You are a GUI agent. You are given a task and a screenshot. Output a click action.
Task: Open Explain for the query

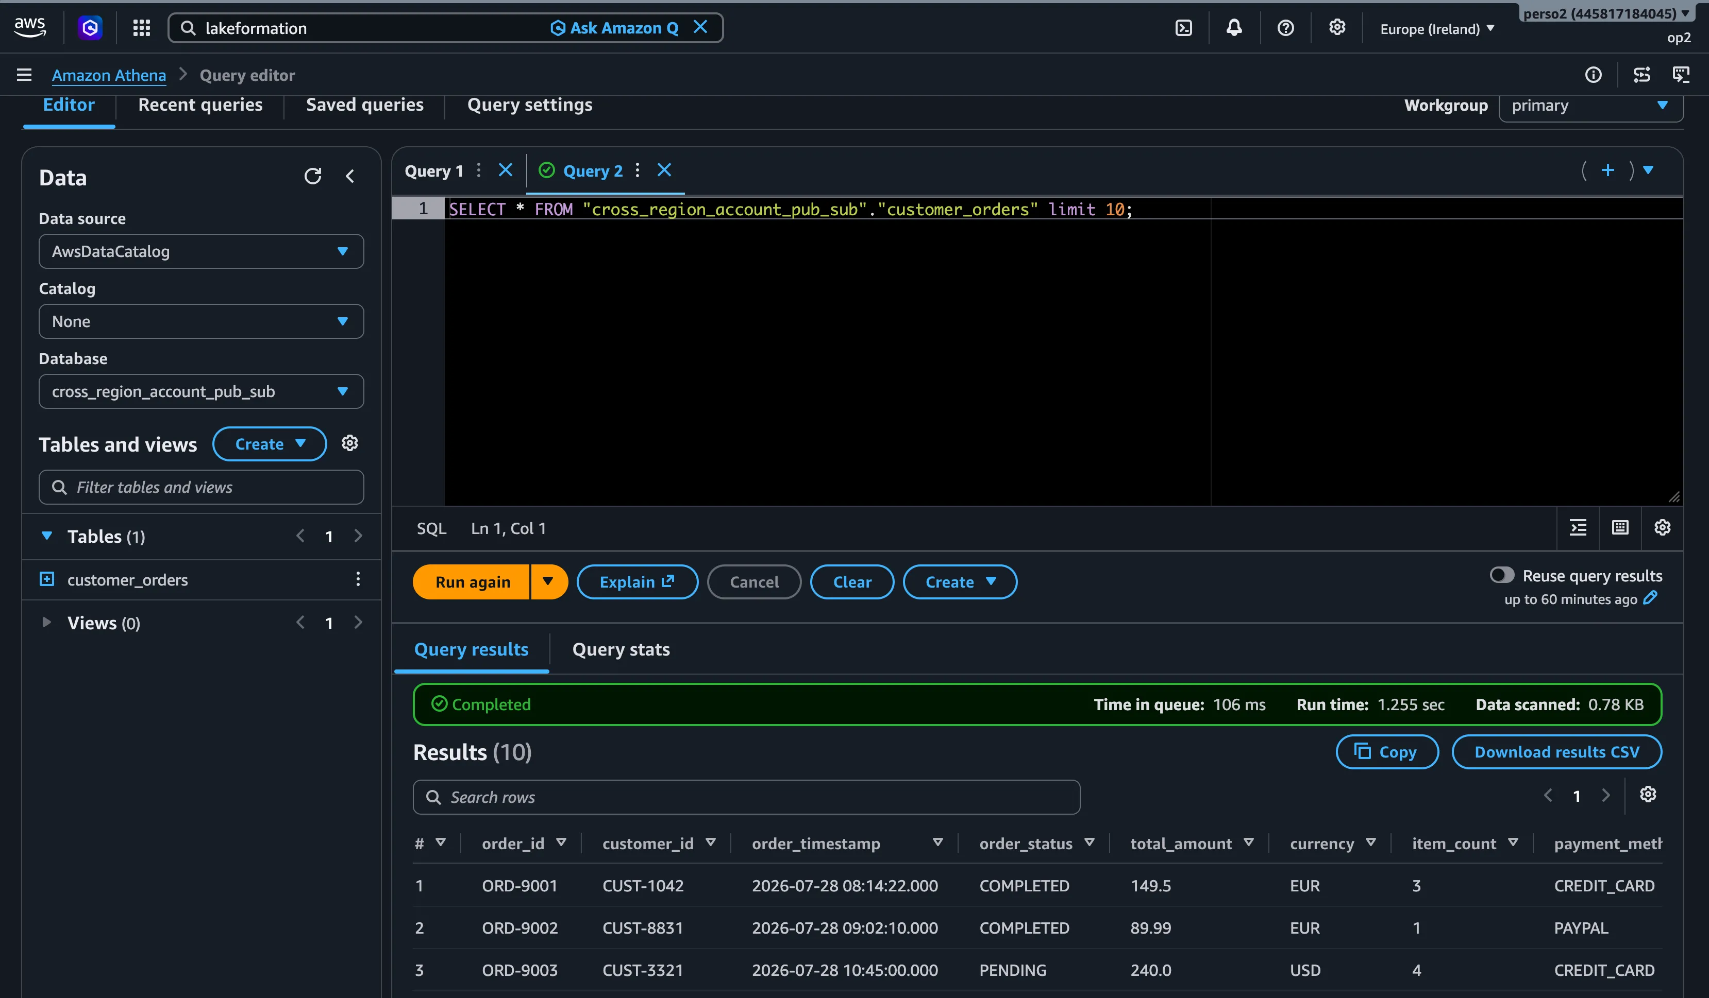coord(637,581)
